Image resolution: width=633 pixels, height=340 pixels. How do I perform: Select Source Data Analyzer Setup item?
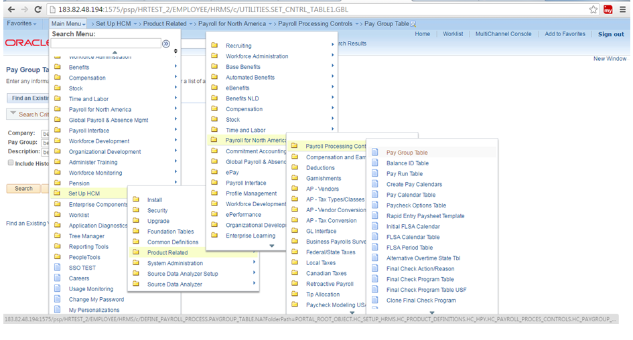tap(182, 274)
